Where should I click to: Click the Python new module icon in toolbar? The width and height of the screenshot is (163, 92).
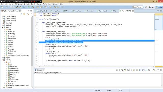coord(17,7)
